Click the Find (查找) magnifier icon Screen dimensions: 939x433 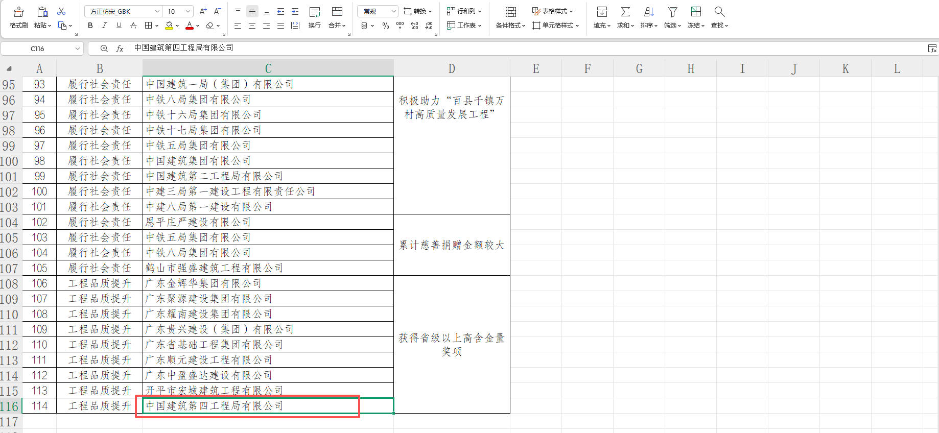719,12
